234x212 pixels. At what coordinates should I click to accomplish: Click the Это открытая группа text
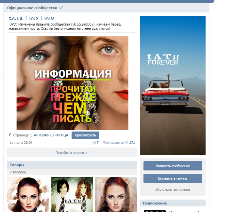pos(173,189)
